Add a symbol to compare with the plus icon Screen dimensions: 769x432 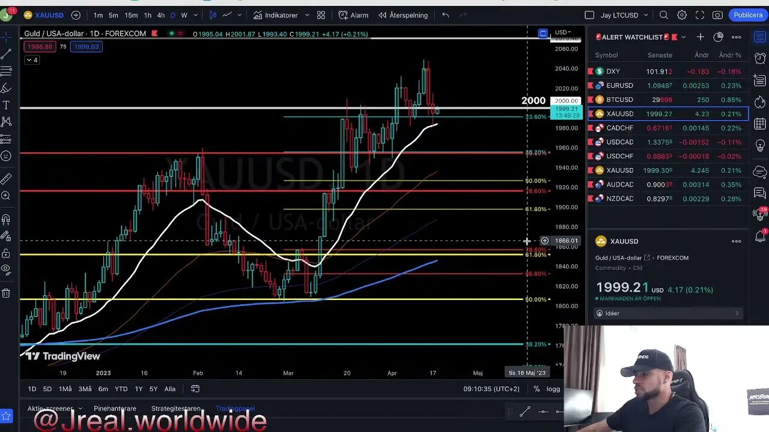(76, 15)
